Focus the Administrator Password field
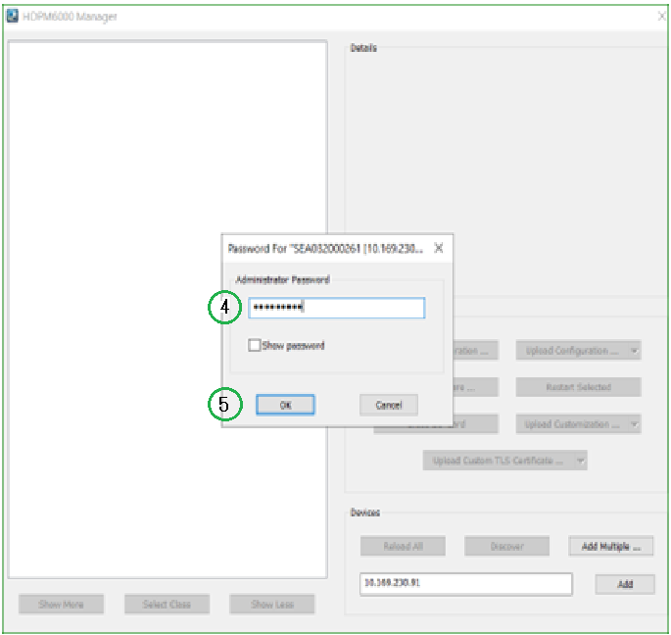This screenshot has width=671, height=635. (x=336, y=308)
